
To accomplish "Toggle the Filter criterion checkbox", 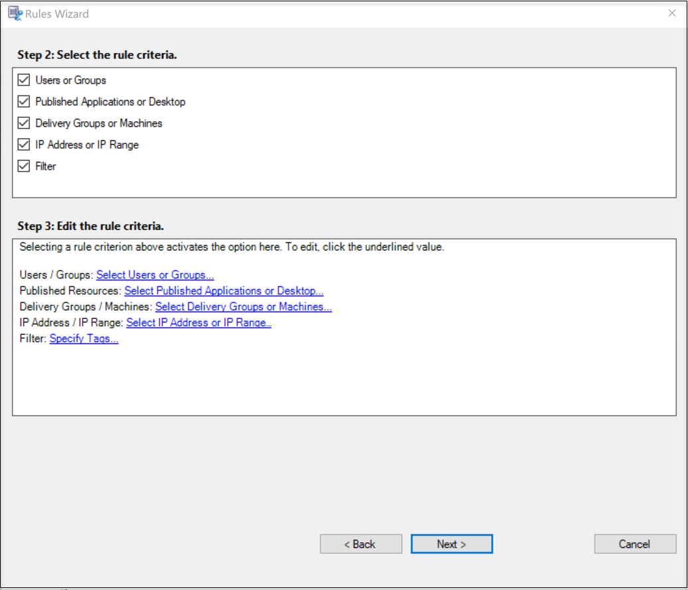I will (25, 166).
